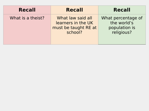
Task: Select the green Recall header cell
Action: click(x=122, y=10)
